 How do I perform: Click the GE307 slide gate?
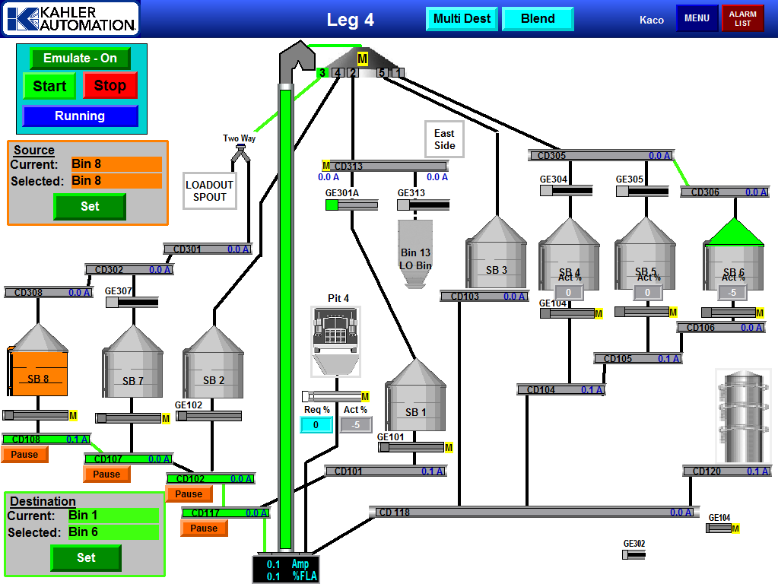132,302
